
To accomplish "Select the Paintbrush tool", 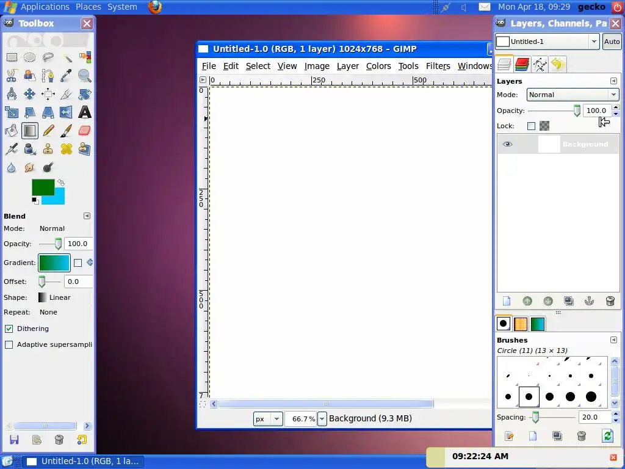I will [66, 131].
